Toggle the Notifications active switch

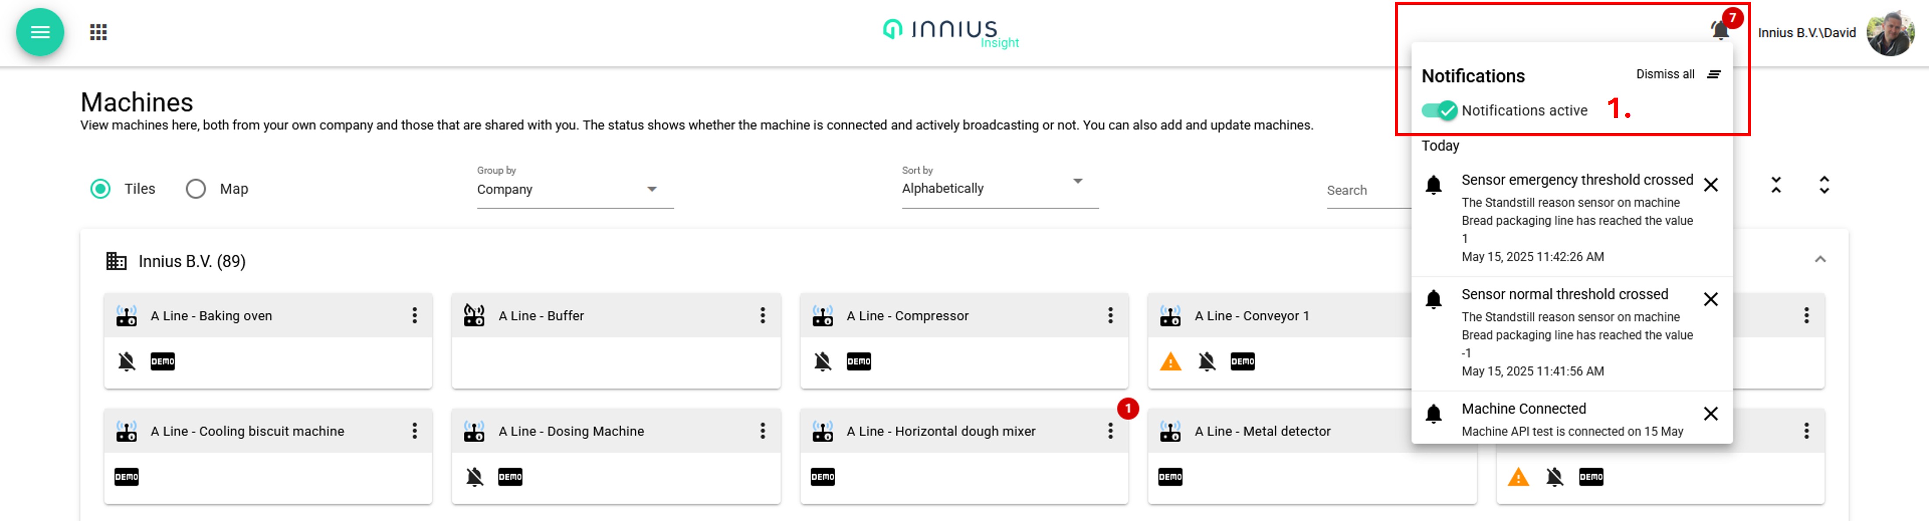pyautogui.click(x=1438, y=110)
